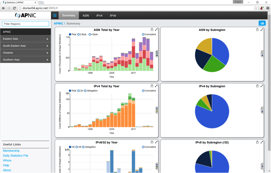Enable Cumulative in ASN Total chart
This screenshot has height=173, width=271.
coord(149,34)
